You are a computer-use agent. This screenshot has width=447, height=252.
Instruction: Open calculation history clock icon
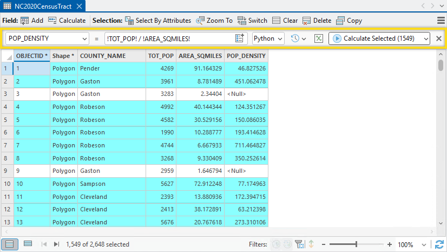click(295, 38)
